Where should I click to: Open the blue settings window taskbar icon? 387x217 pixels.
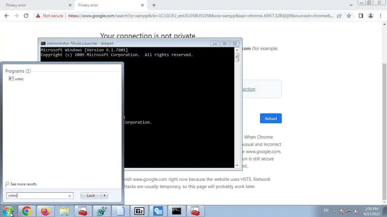(158, 211)
